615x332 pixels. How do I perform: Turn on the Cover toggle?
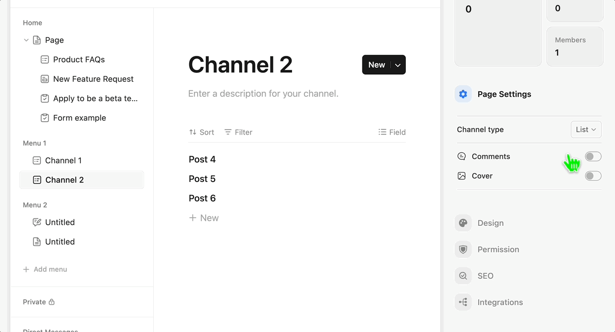click(x=593, y=176)
